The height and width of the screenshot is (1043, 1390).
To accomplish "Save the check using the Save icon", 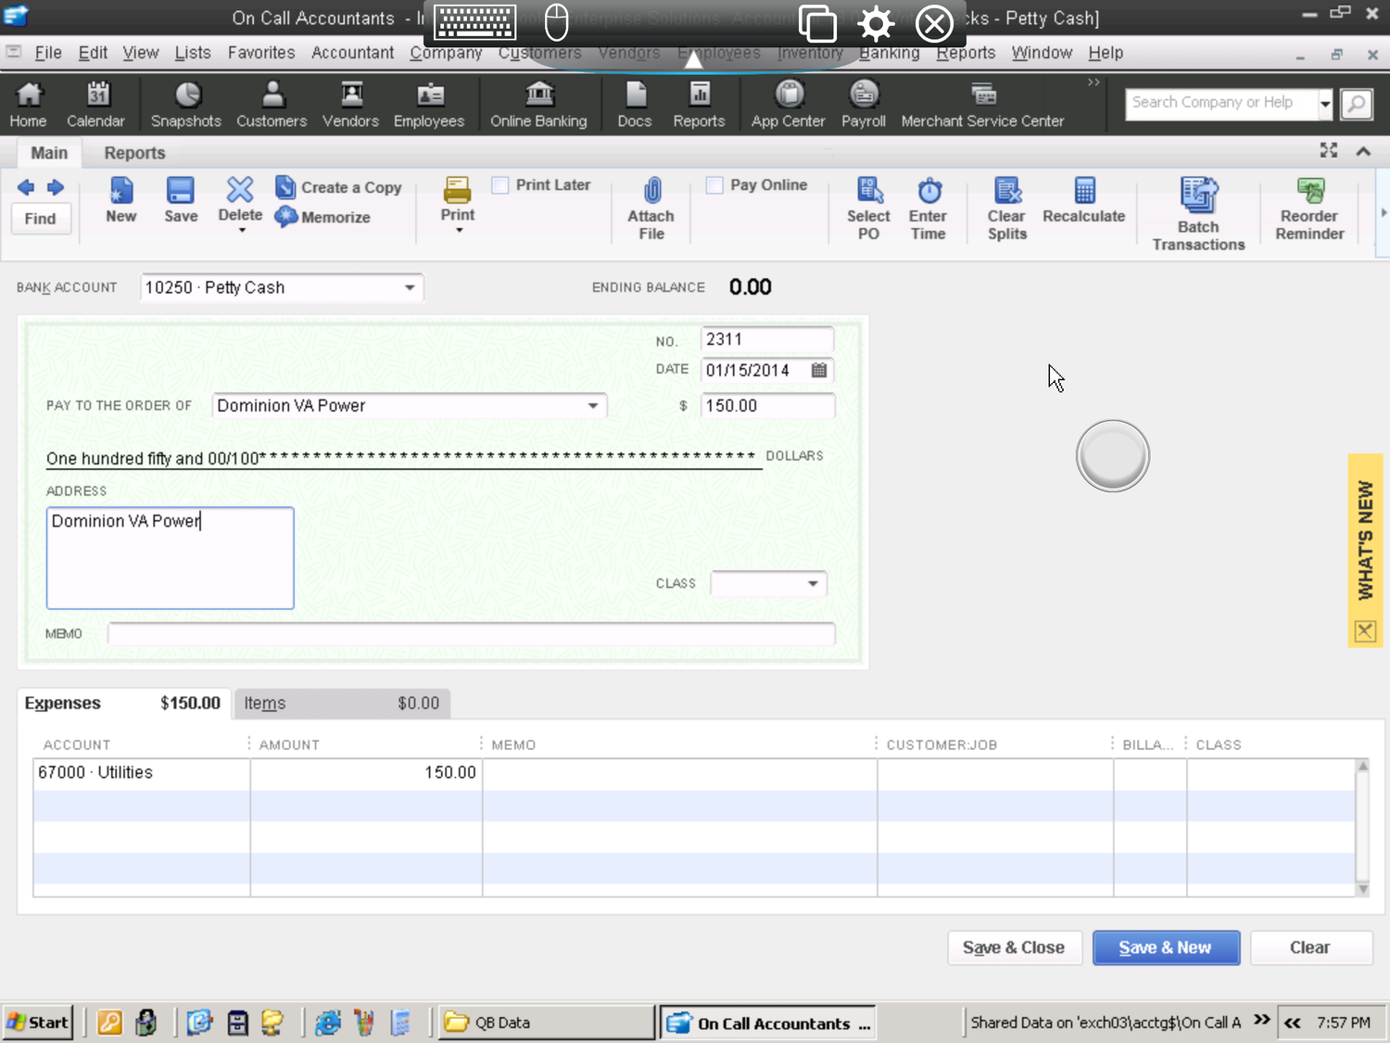I will tap(181, 200).
